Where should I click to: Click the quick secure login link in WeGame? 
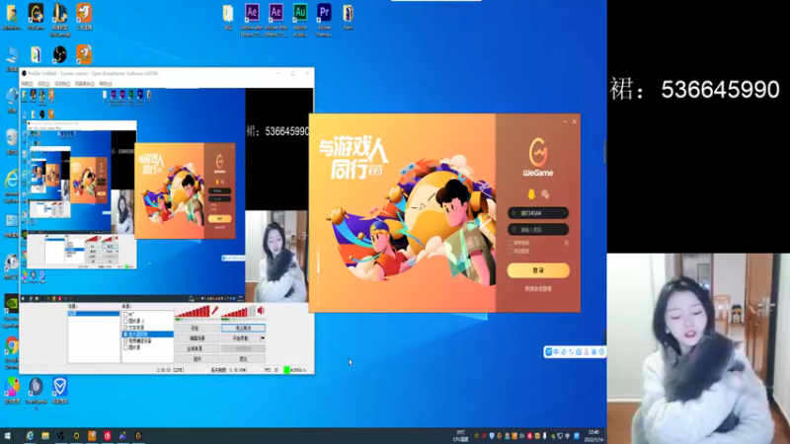click(538, 289)
